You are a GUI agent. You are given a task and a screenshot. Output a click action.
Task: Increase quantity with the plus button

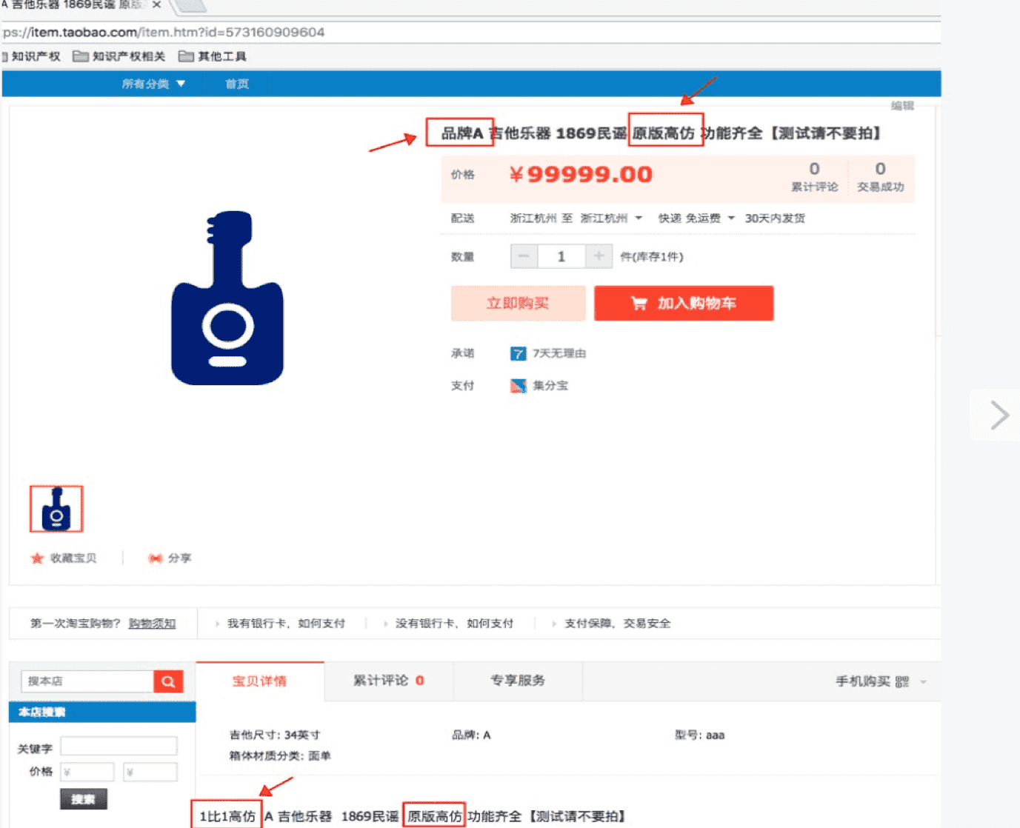pyautogui.click(x=599, y=256)
